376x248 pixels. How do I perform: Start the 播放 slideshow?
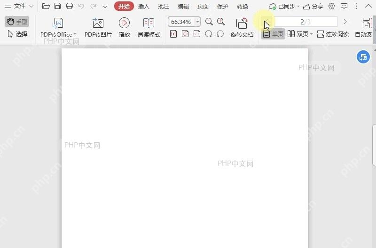point(124,28)
